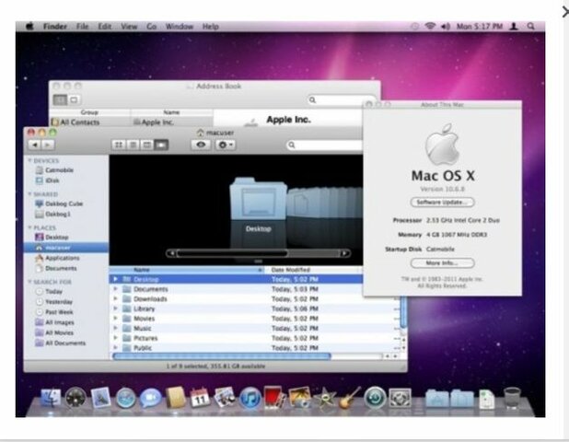The image size is (569, 442).
Task: Launch iTunes from the Dock
Action: click(x=250, y=398)
